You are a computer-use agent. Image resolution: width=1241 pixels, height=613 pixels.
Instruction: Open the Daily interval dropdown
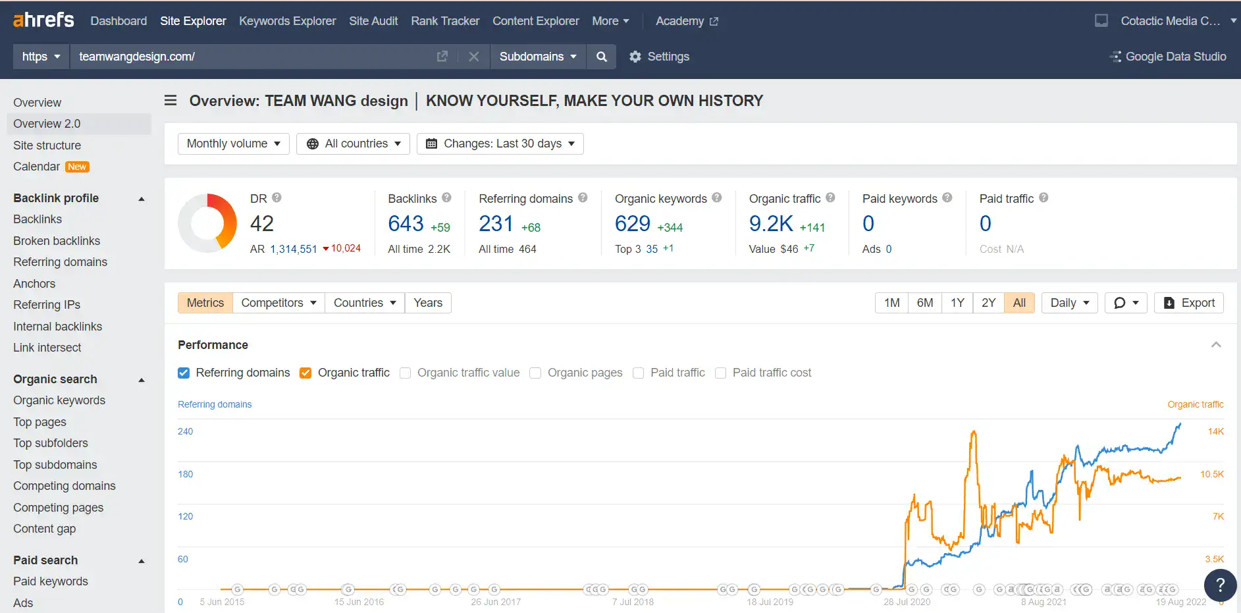pos(1070,303)
